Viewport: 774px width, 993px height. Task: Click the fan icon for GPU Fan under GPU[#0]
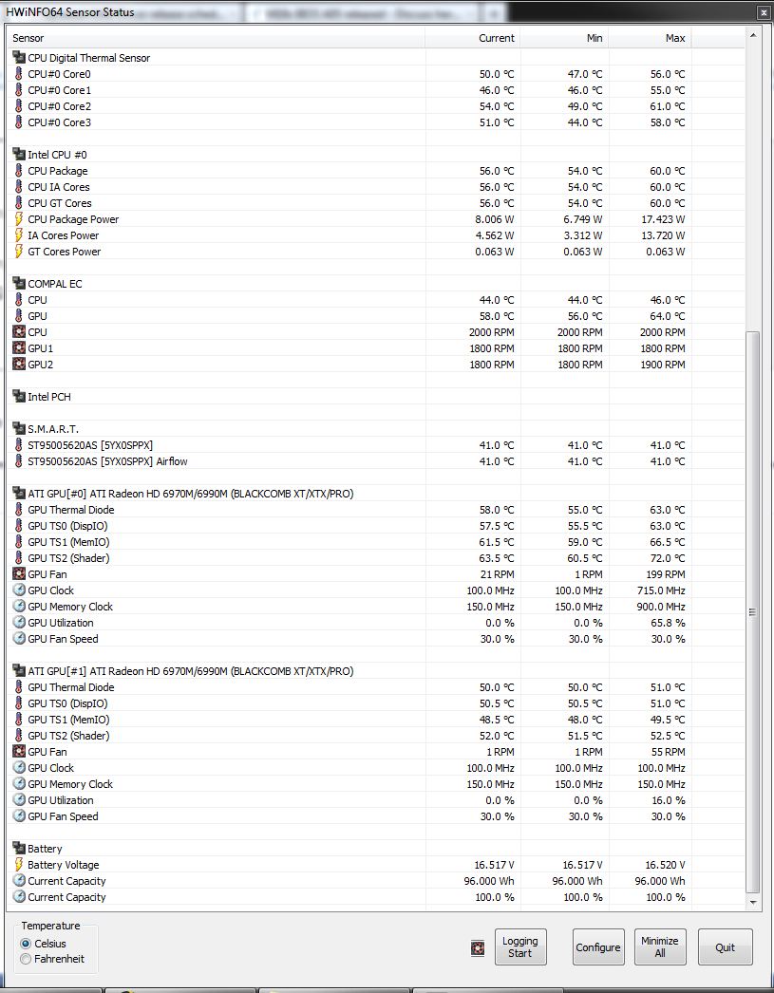click(x=19, y=574)
